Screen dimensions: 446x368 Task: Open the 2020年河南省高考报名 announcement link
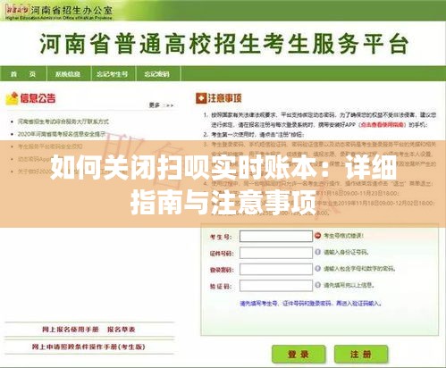tap(62, 134)
